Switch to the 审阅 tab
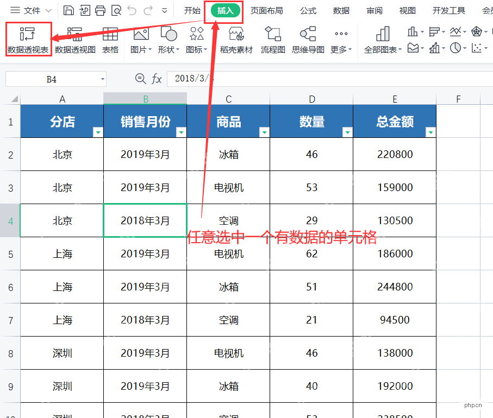493x418 pixels. [x=375, y=11]
